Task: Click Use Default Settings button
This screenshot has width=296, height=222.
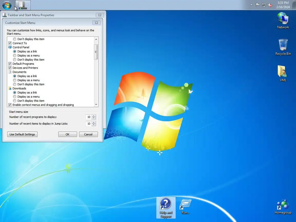Action: [22, 134]
